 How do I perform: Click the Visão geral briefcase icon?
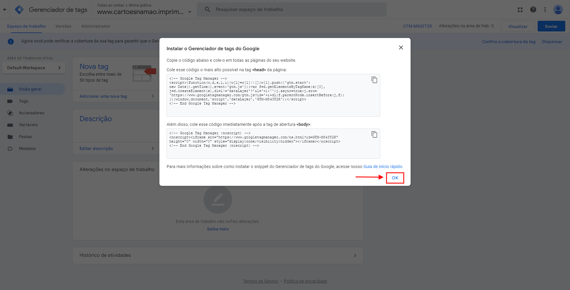pyautogui.click(x=10, y=89)
